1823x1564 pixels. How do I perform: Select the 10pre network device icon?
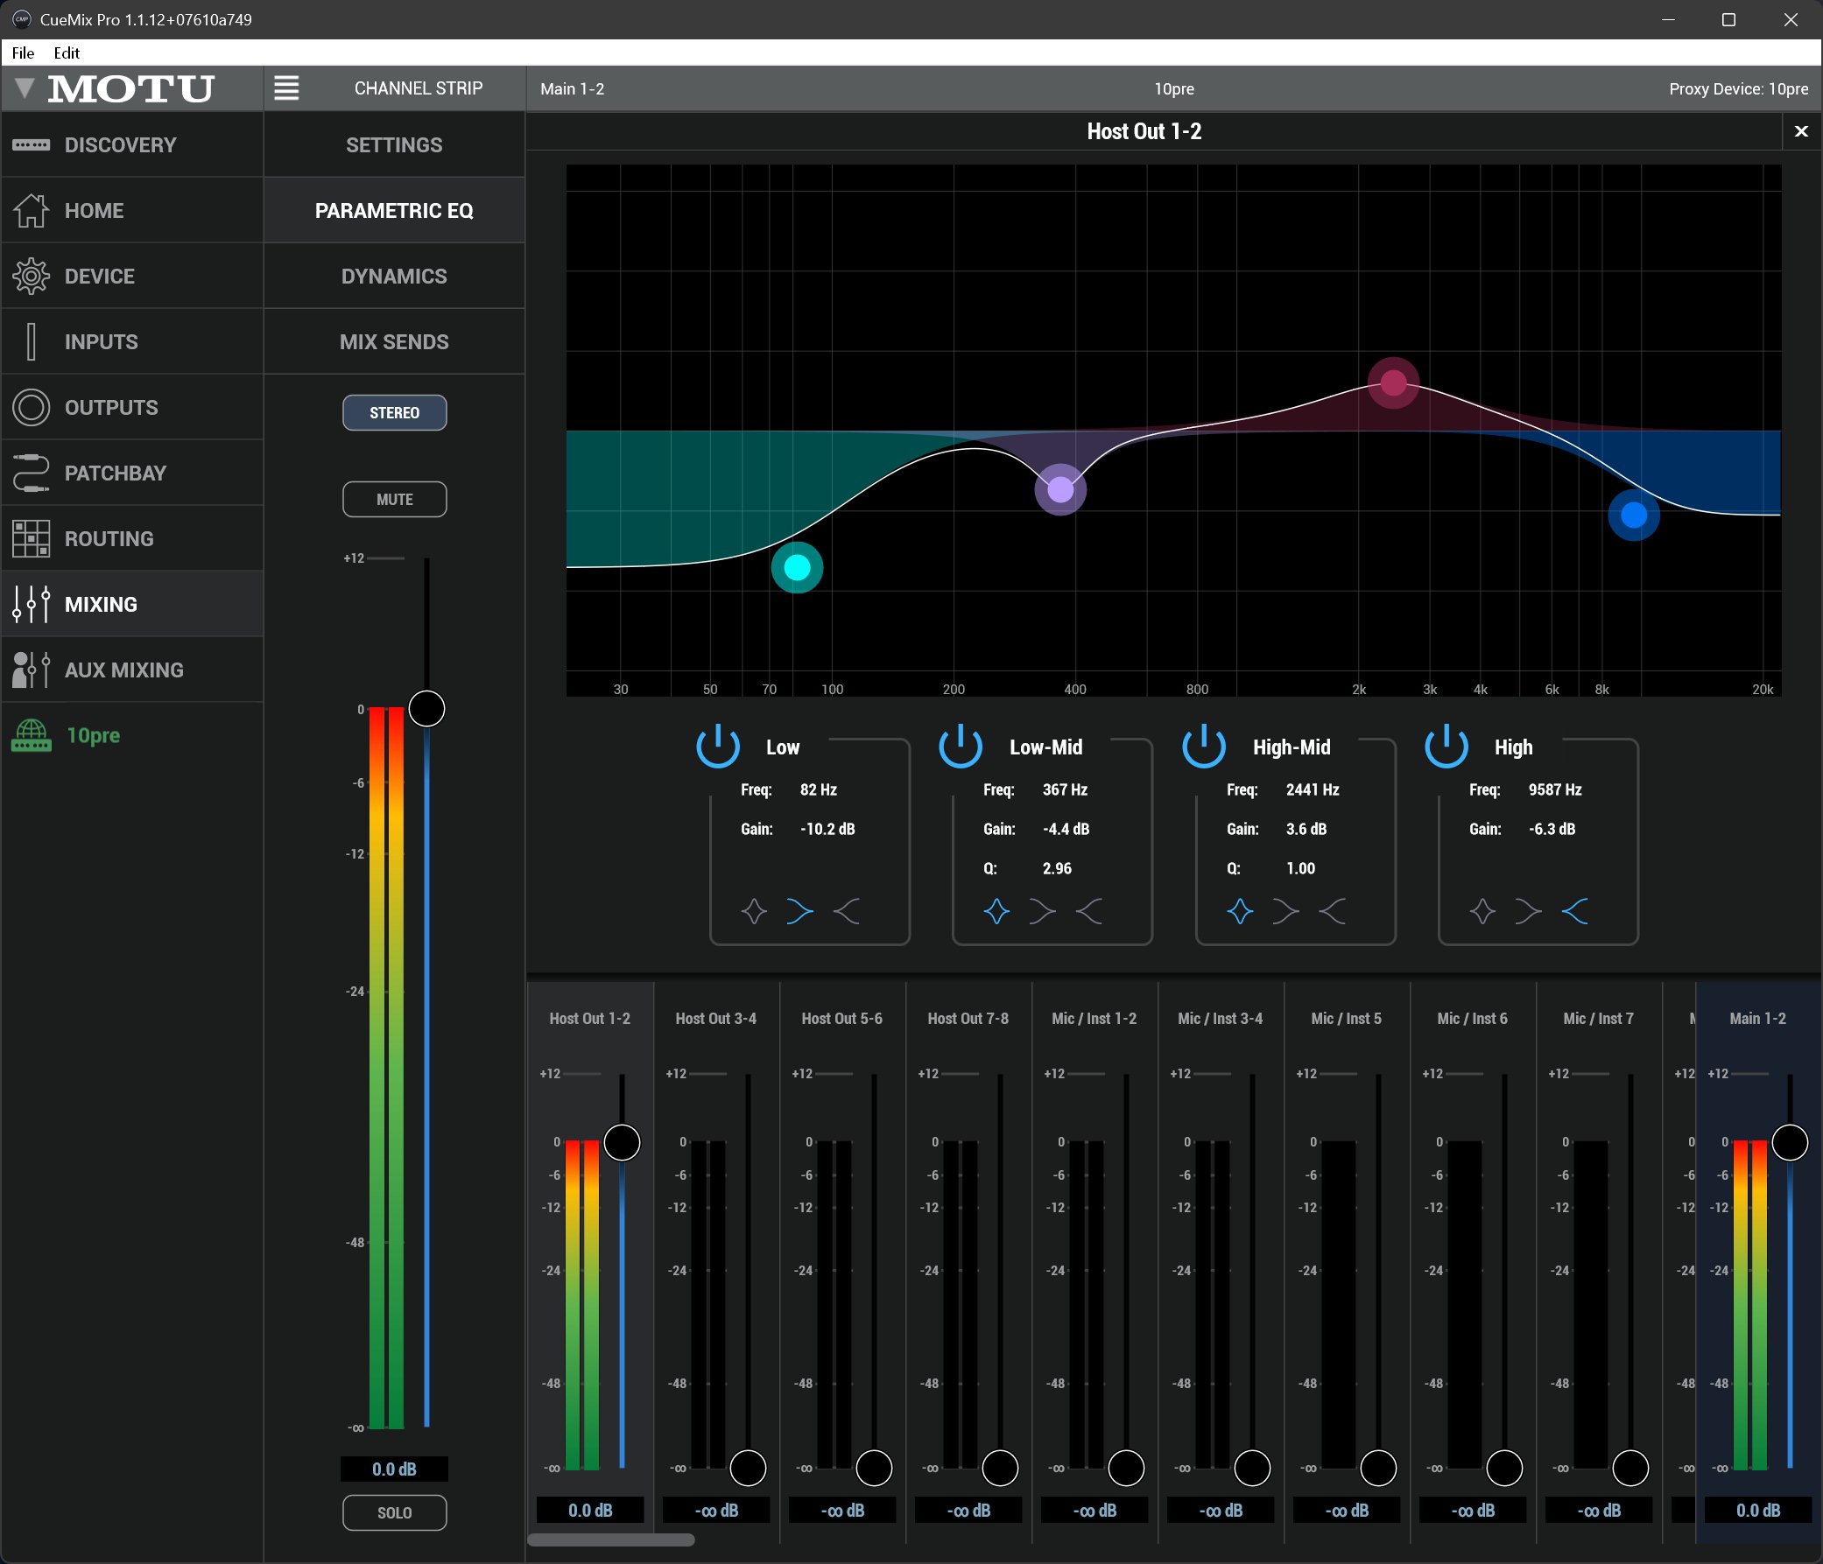coord(31,735)
